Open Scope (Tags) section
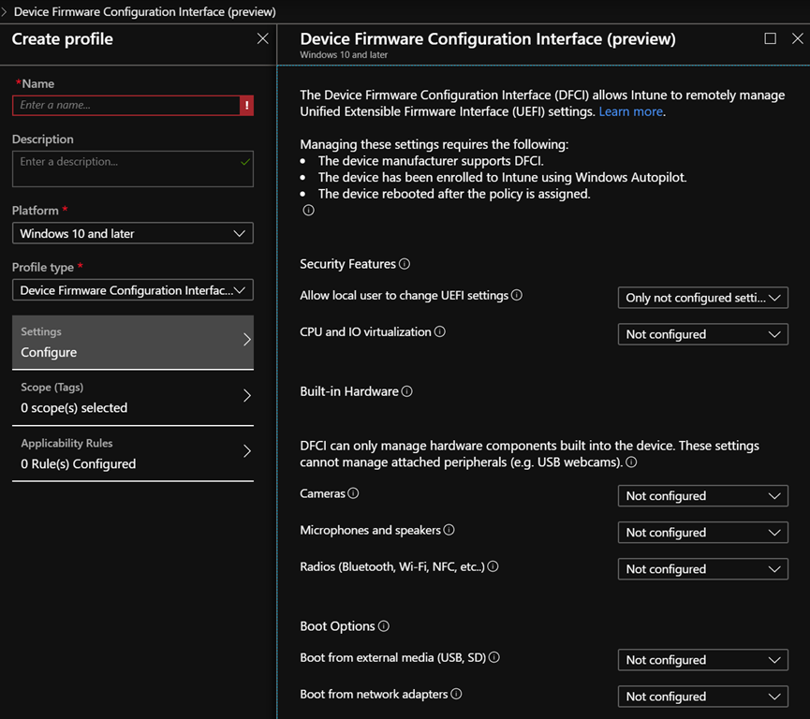The image size is (810, 719). point(132,398)
